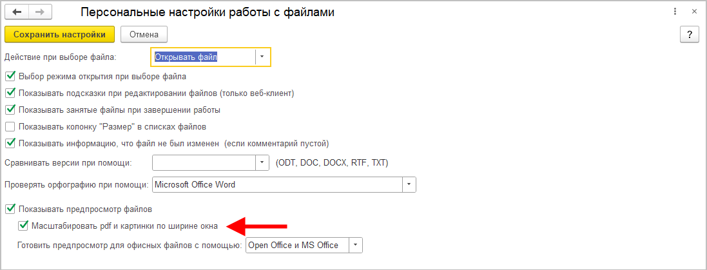The height and width of the screenshot is (270, 707).
Task: Toggle "Выбор режима открытия при выборе файла"
Action: 10,76
